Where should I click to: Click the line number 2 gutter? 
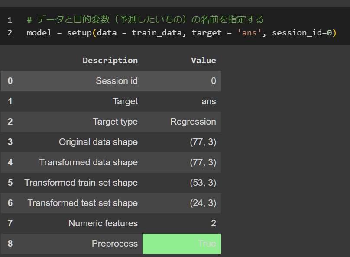(10, 33)
